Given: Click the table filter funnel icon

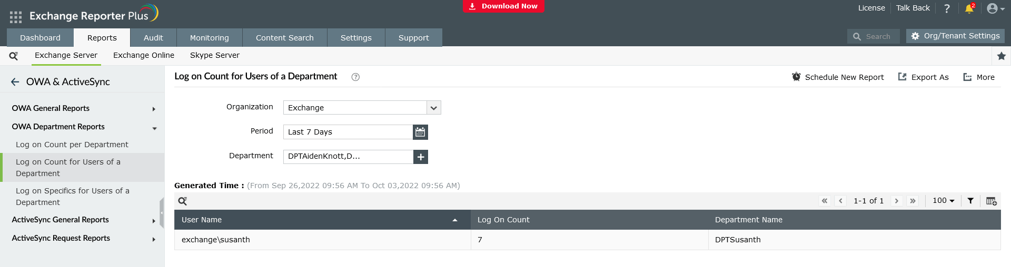Looking at the screenshot, I should 970,201.
